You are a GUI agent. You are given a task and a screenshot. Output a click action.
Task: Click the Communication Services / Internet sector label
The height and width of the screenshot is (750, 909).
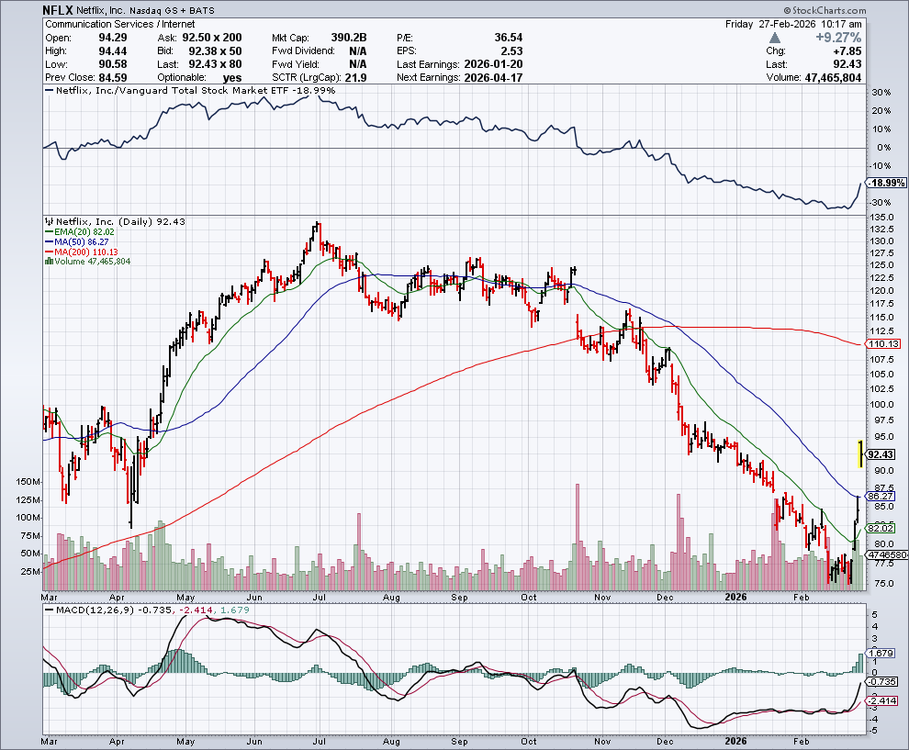[x=107, y=24]
